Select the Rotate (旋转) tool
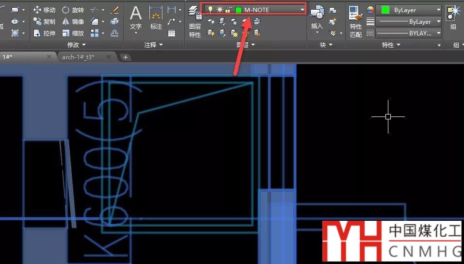The image size is (464, 264). [x=73, y=10]
